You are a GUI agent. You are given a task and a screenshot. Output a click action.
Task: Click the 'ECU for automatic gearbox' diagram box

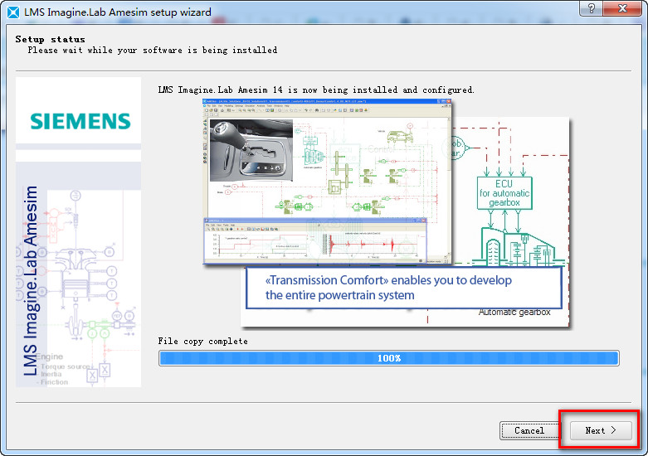(504, 193)
